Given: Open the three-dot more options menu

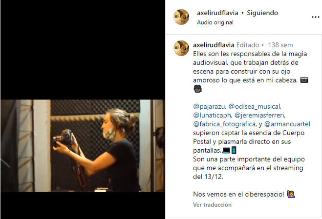Looking at the screenshot, I should click(x=316, y=17).
